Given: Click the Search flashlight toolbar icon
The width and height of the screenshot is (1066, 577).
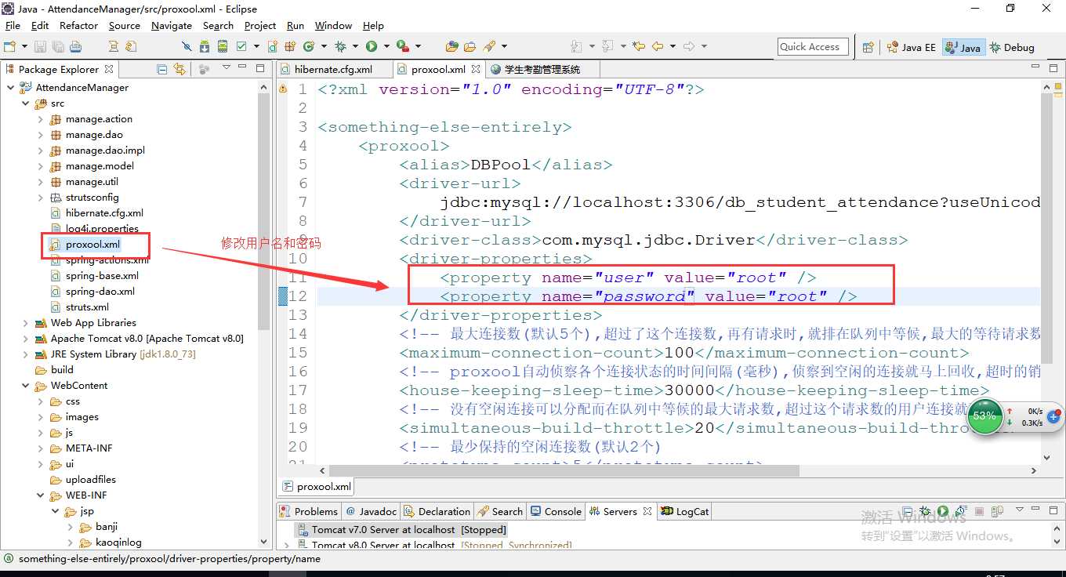Looking at the screenshot, I should click(489, 46).
